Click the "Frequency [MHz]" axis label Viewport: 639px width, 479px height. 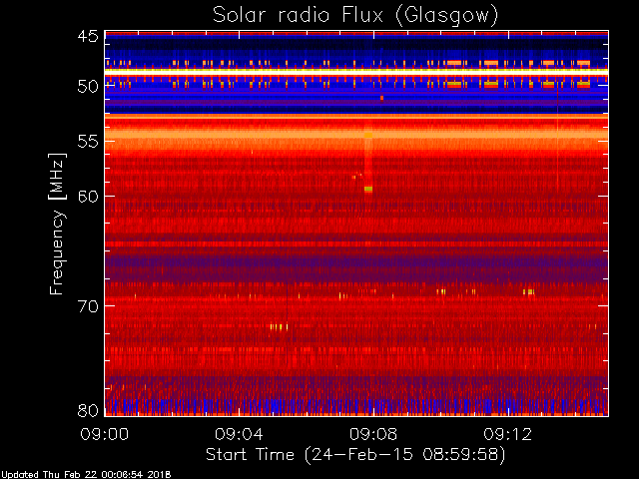57,224
